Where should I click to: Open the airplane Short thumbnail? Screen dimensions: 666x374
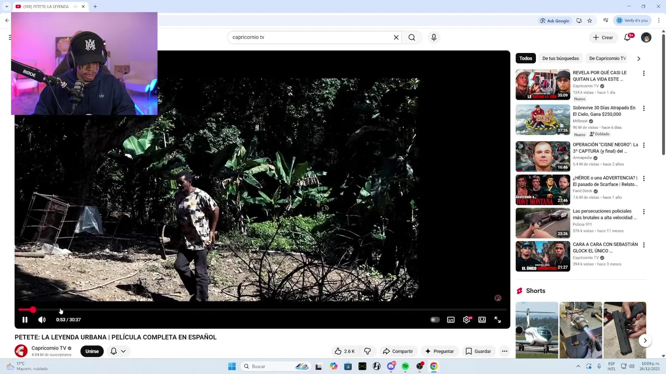[x=536, y=330]
